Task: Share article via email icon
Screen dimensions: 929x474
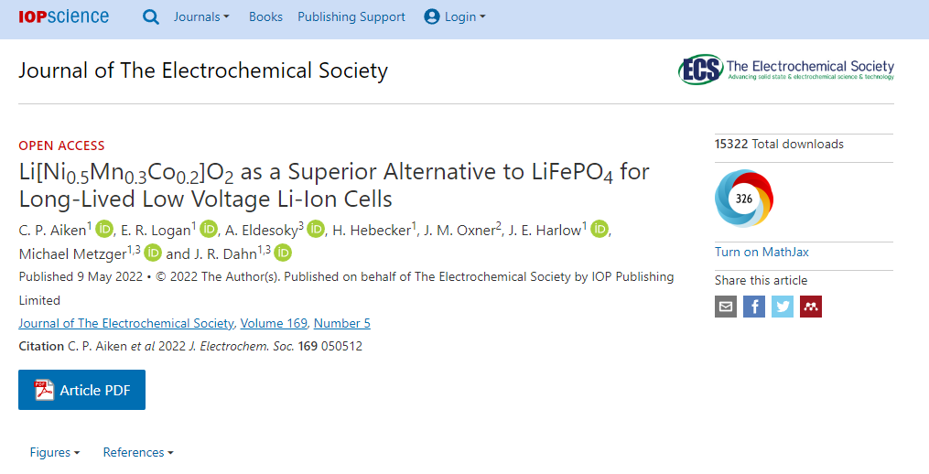Action: [x=726, y=307]
